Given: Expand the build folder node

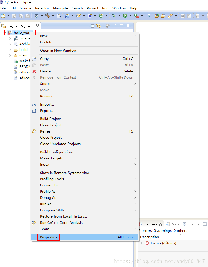Looking at the screenshot, I should click(x=10, y=50).
